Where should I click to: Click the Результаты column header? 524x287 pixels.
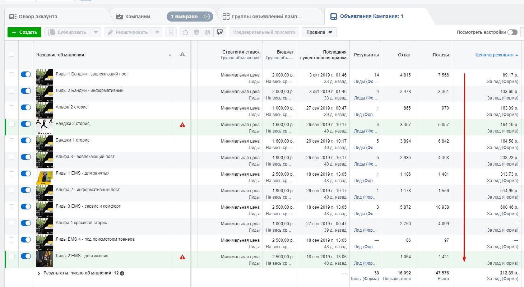click(366, 55)
